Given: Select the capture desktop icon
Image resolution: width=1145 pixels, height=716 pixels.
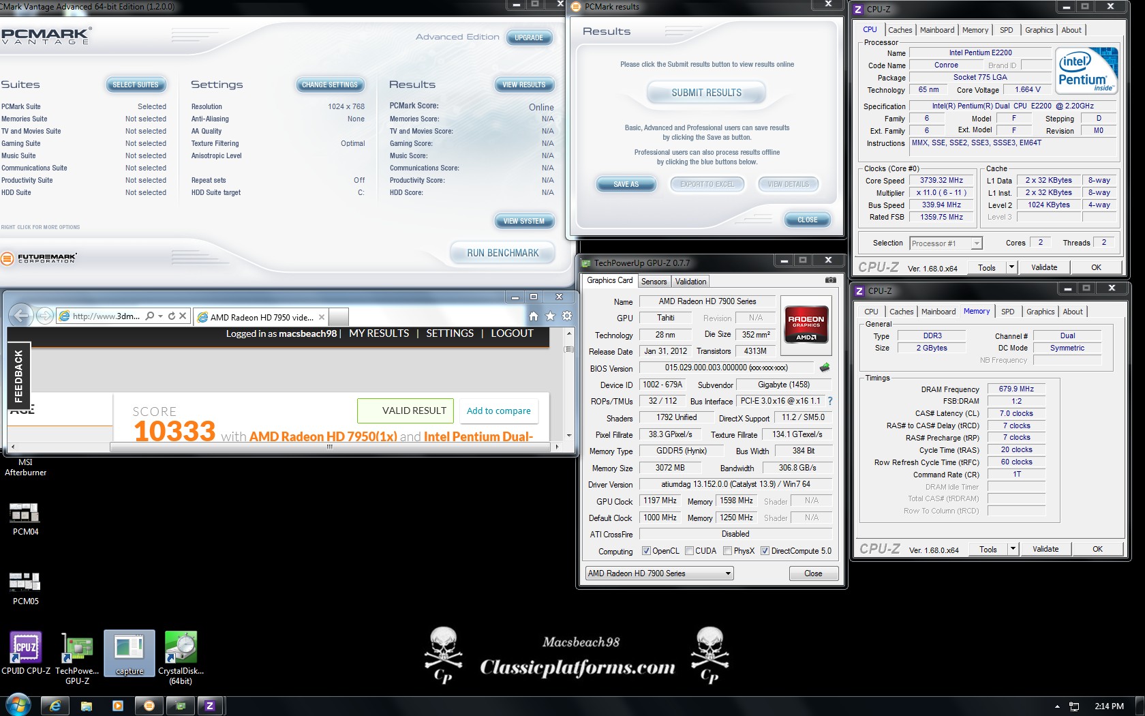Looking at the screenshot, I should click(129, 653).
